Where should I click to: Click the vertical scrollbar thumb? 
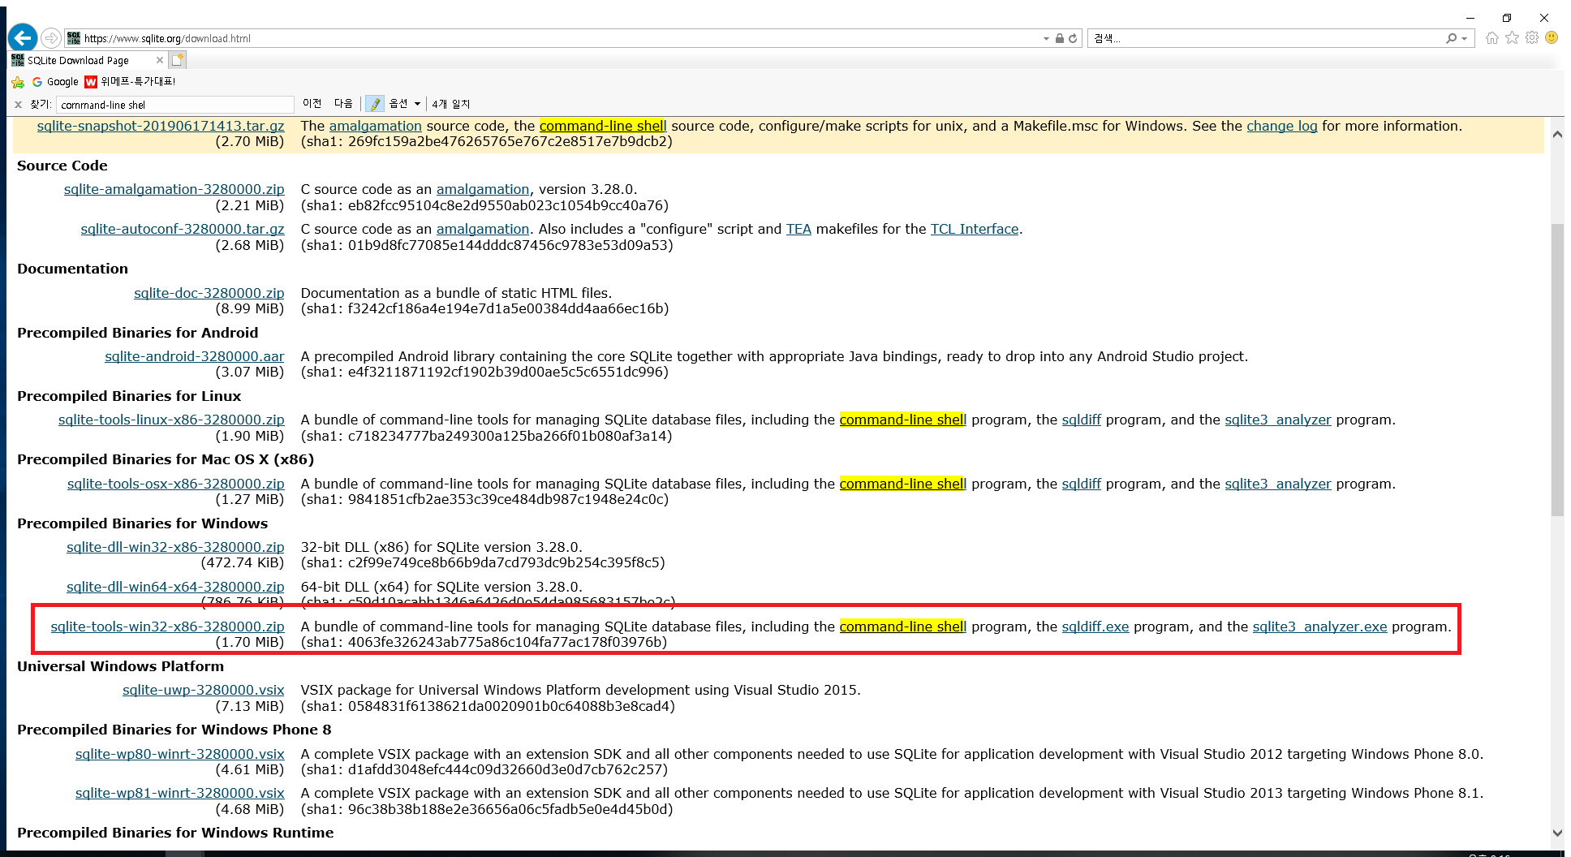coord(1557,369)
